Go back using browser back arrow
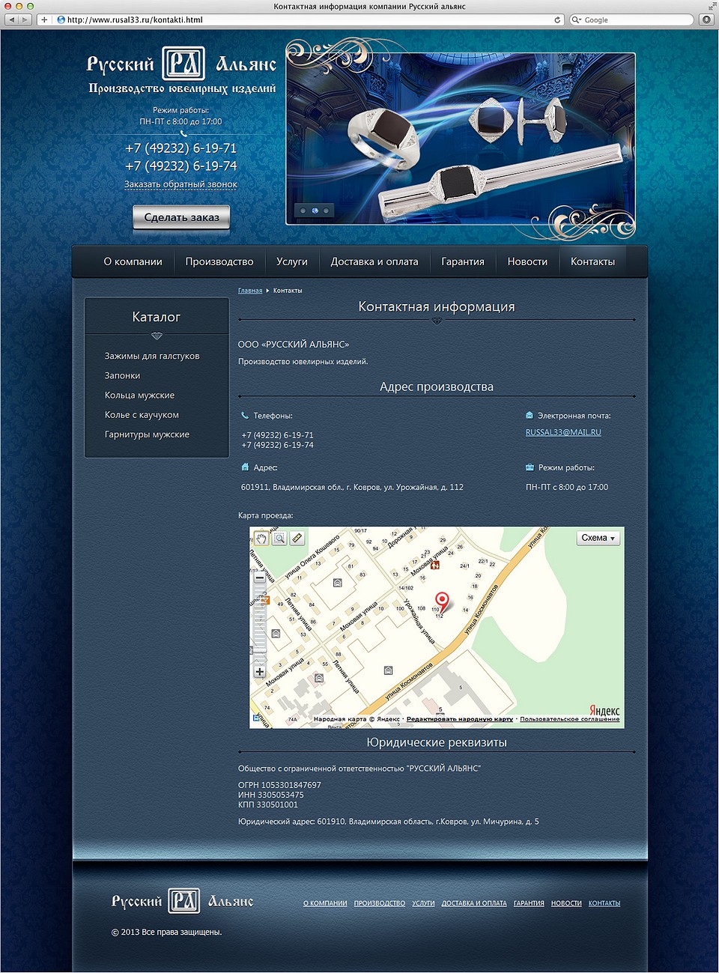This screenshot has height=973, width=719. point(11,19)
